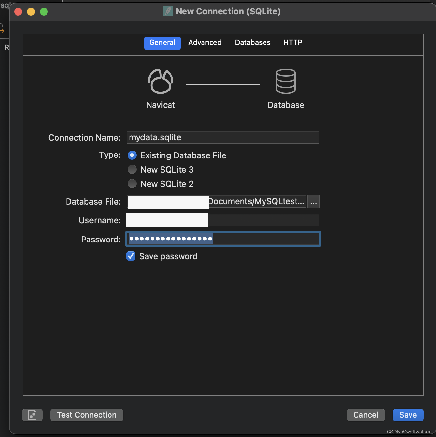Screen dimensions: 436x437
Task: Close the New Connection window
Action: 18,12
